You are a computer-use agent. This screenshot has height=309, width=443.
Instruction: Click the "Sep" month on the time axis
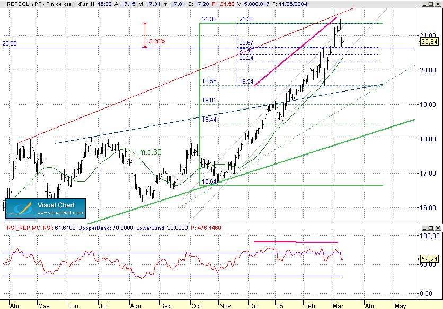coord(165,306)
